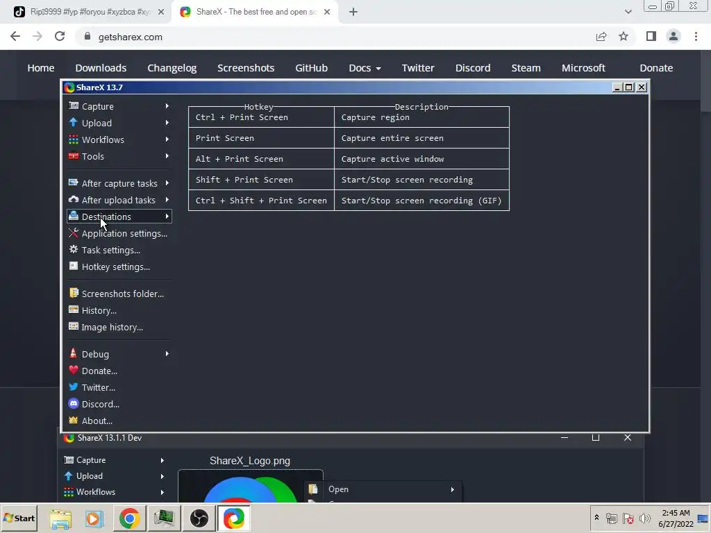
Task: Expand the Debug submenu arrow
Action: coord(167,353)
